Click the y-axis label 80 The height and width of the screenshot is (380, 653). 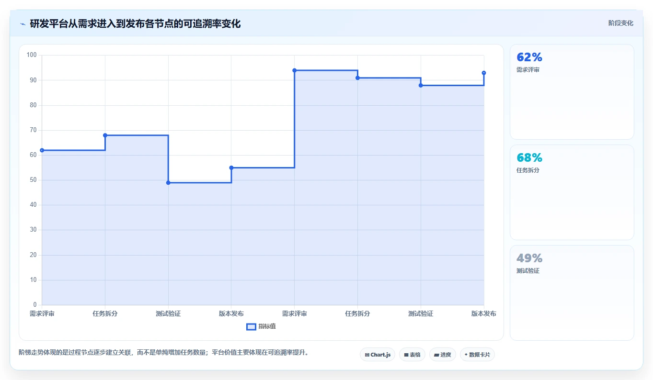[x=34, y=105]
